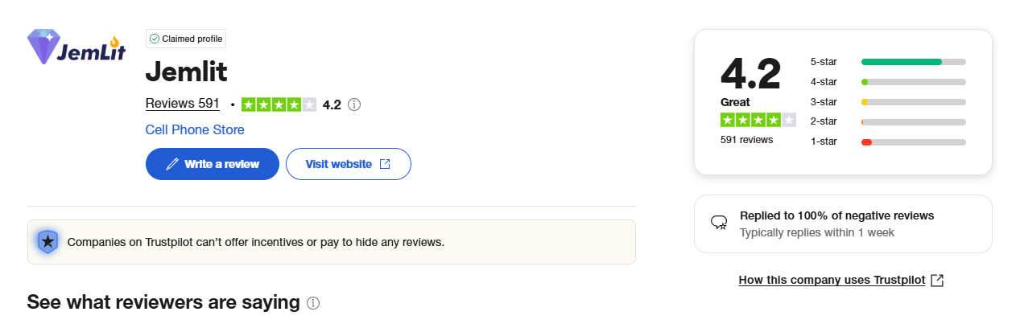
Task: Open the Reviews 591 link
Action: point(183,104)
